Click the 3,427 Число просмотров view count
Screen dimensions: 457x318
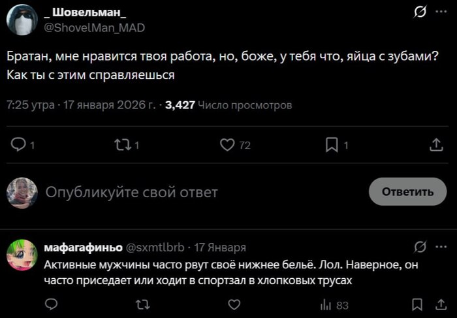point(228,104)
